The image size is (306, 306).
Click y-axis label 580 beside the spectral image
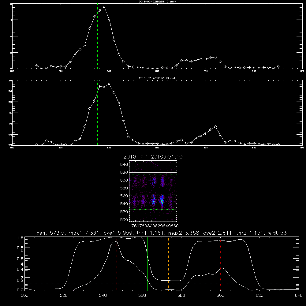tap(124, 188)
